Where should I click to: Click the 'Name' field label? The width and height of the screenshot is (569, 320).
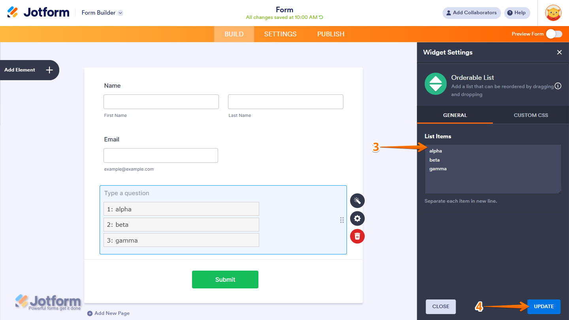(x=112, y=86)
